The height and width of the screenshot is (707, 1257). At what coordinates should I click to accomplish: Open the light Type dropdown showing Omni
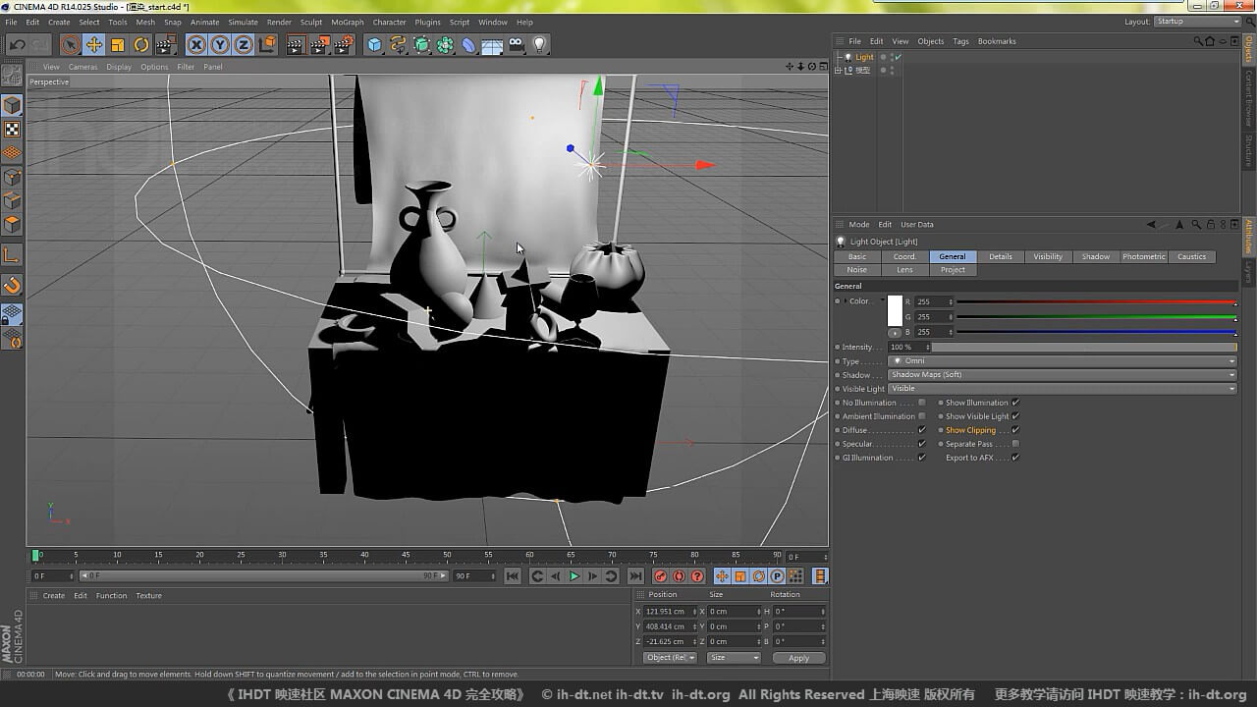[1061, 361]
